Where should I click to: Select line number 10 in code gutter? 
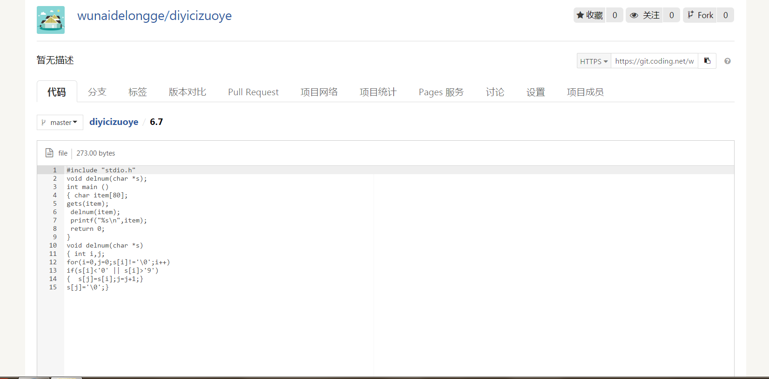[x=53, y=245]
